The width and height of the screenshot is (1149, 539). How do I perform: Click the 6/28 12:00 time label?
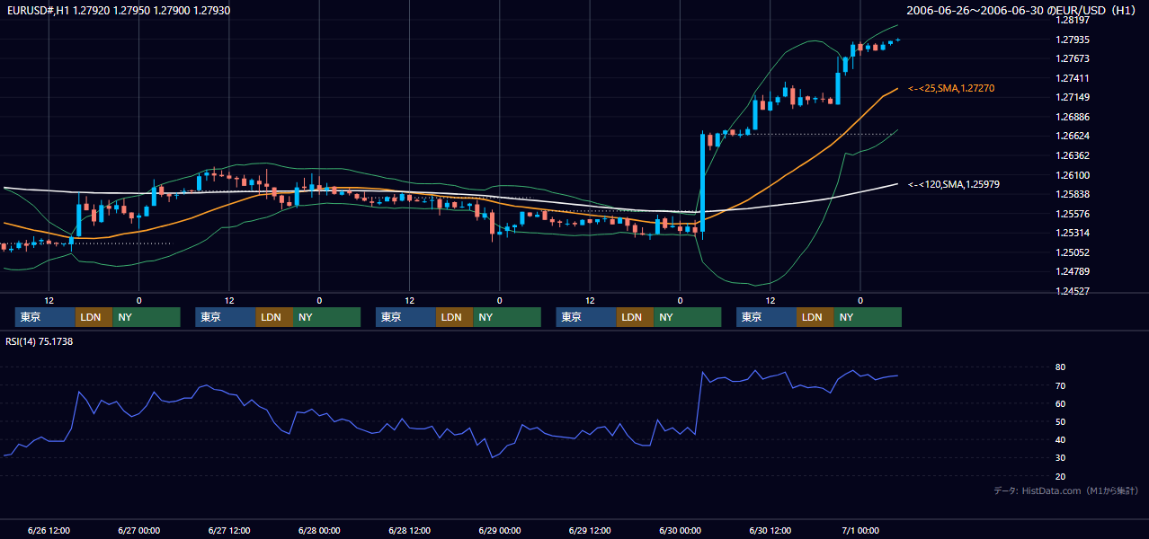click(409, 530)
